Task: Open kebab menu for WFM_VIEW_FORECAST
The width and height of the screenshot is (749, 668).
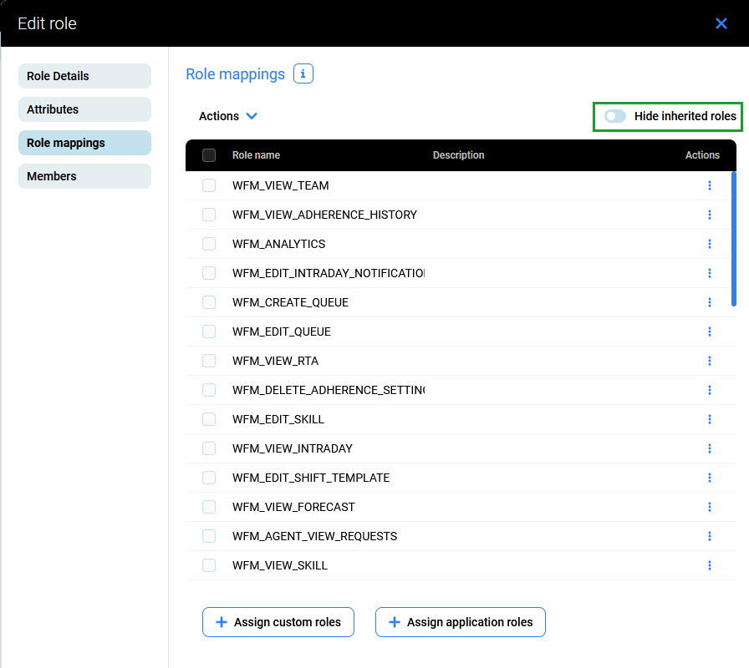Action: [709, 507]
